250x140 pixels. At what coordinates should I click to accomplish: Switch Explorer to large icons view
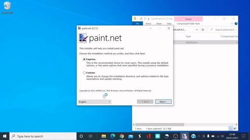235,128
